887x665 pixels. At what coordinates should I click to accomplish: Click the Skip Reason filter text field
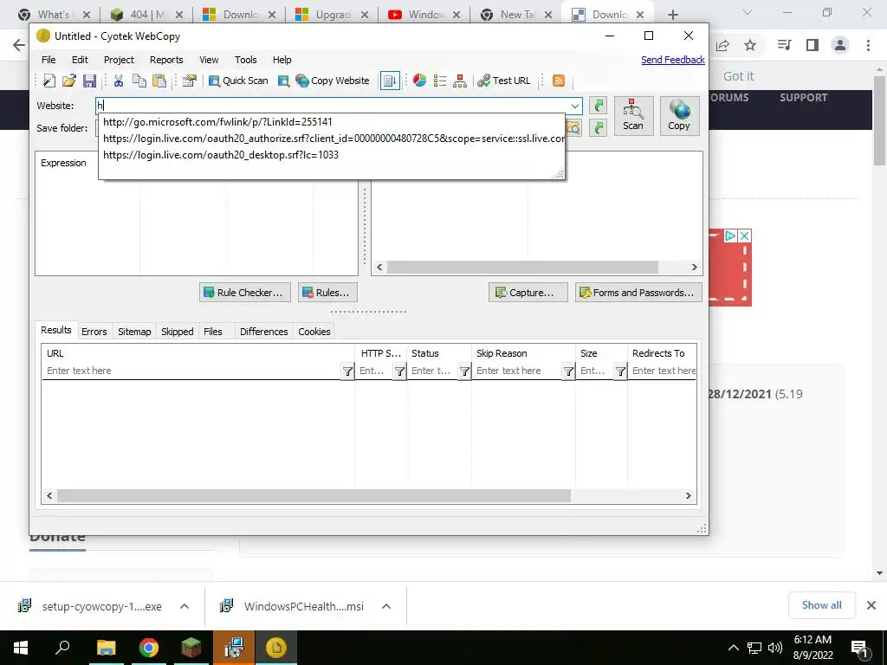point(517,371)
